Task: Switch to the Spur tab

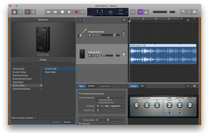Action: [81, 86]
